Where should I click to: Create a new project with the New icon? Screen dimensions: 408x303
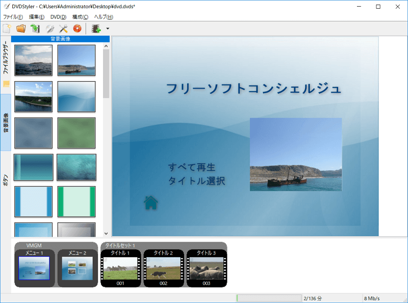pos(7,29)
